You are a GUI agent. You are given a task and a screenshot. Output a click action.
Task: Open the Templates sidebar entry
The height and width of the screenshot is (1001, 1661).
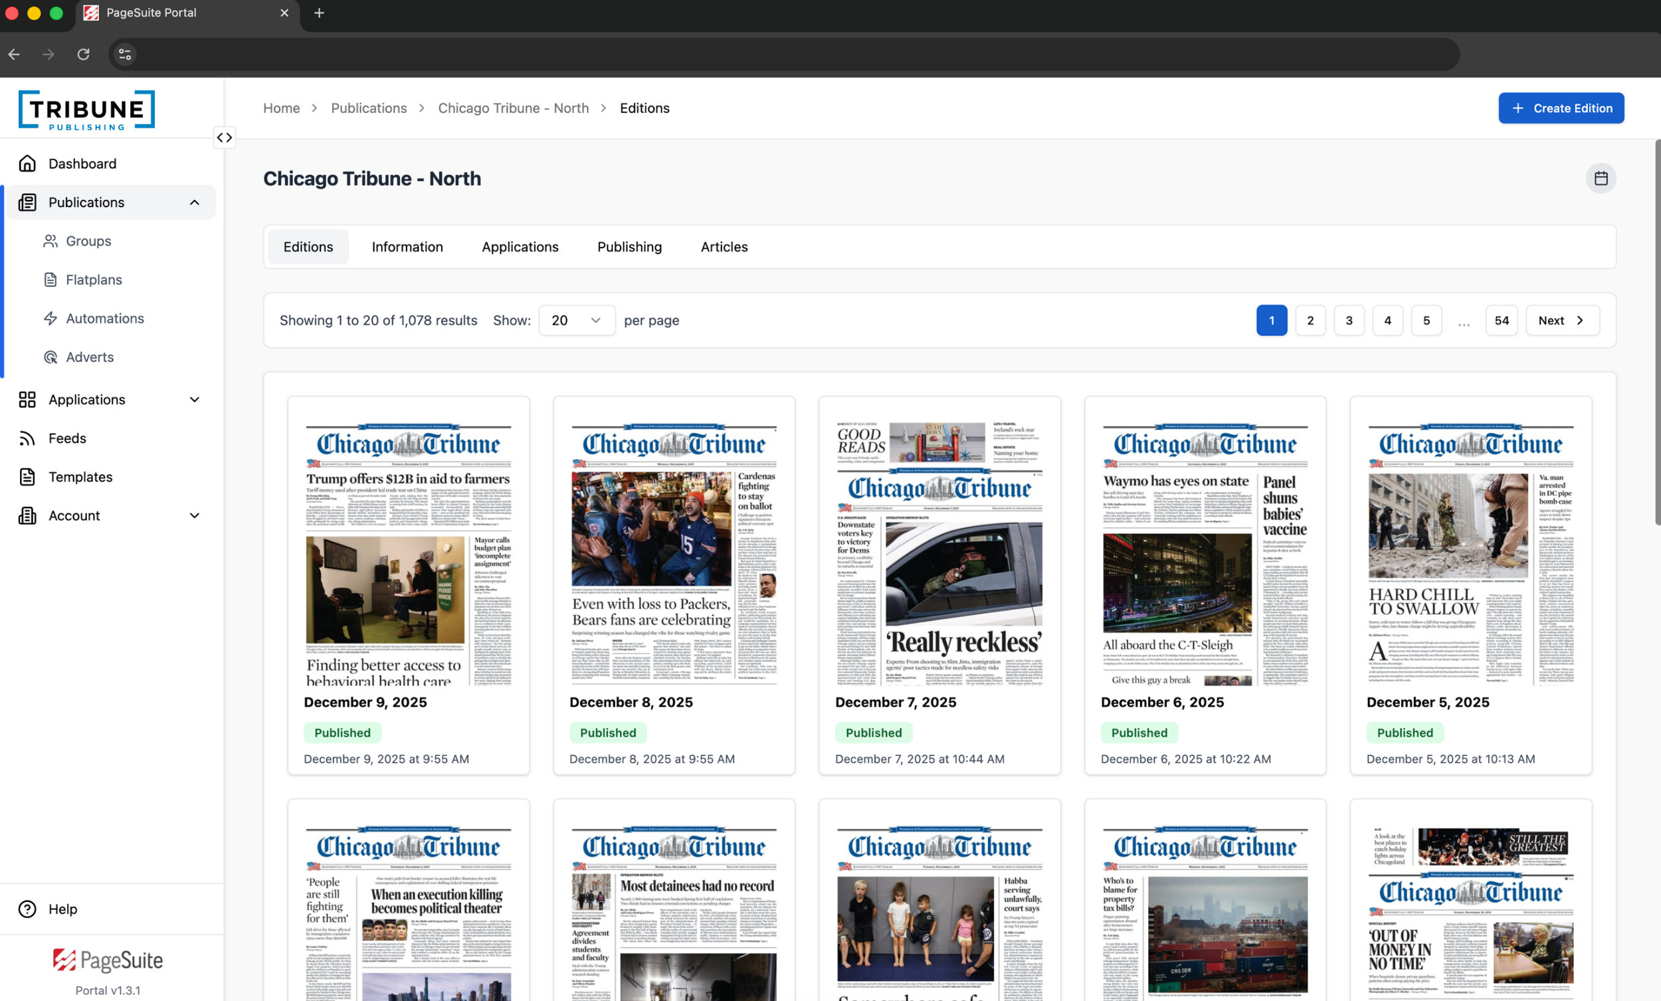(80, 476)
